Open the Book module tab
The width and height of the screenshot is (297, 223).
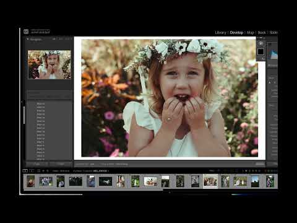(x=262, y=33)
